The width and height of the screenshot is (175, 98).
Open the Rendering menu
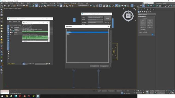tap(52, 3)
